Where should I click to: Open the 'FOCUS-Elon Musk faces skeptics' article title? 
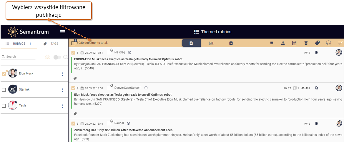tap(128, 59)
